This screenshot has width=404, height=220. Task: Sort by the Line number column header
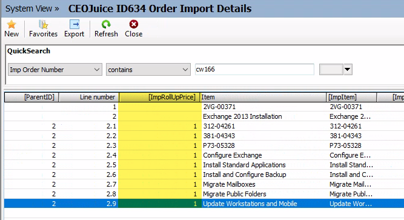(x=88, y=97)
